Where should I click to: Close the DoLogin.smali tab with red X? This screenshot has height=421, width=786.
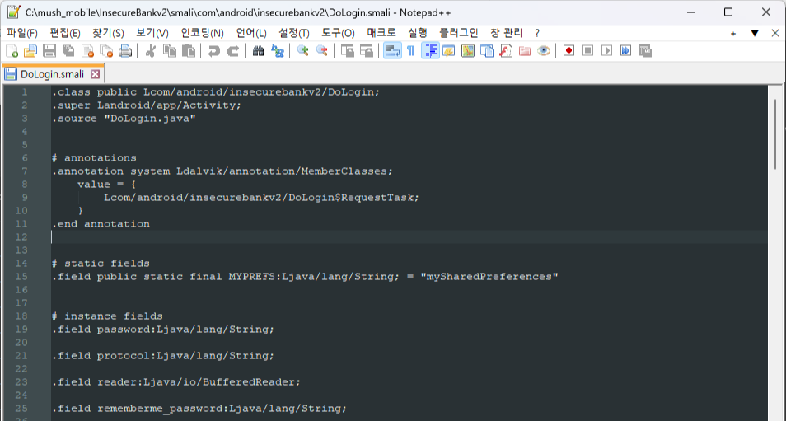[95, 74]
